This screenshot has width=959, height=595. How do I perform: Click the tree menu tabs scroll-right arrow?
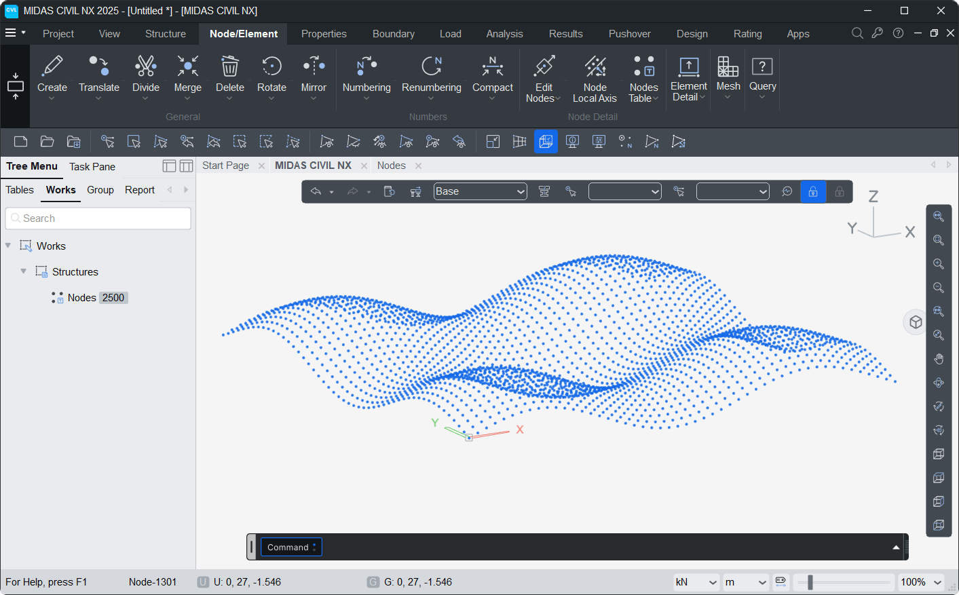click(x=186, y=190)
